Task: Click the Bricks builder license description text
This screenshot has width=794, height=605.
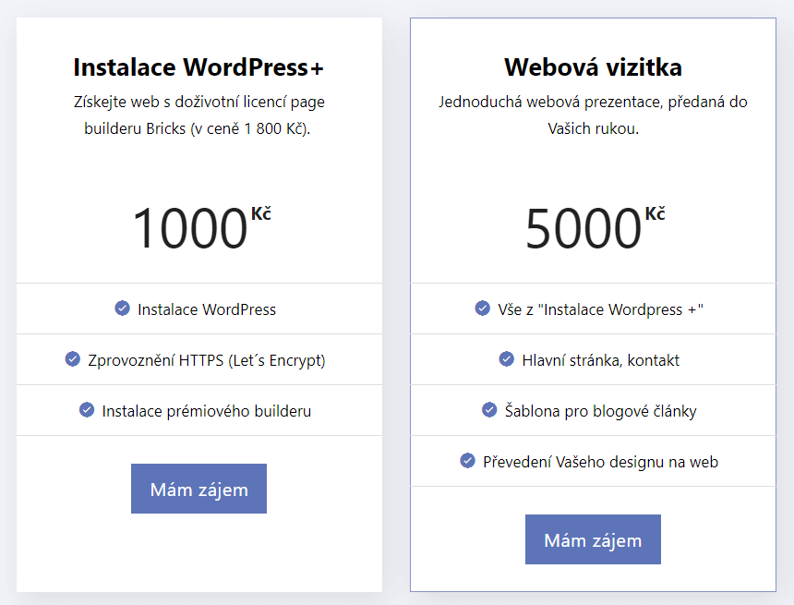Action: click(198, 115)
